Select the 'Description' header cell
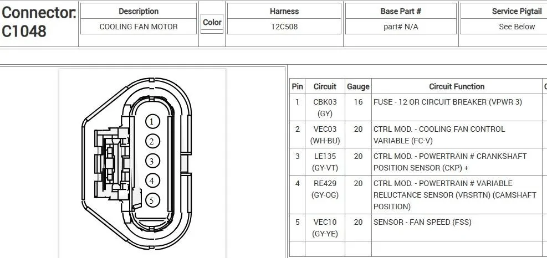This screenshot has height=258, width=547. (139, 11)
